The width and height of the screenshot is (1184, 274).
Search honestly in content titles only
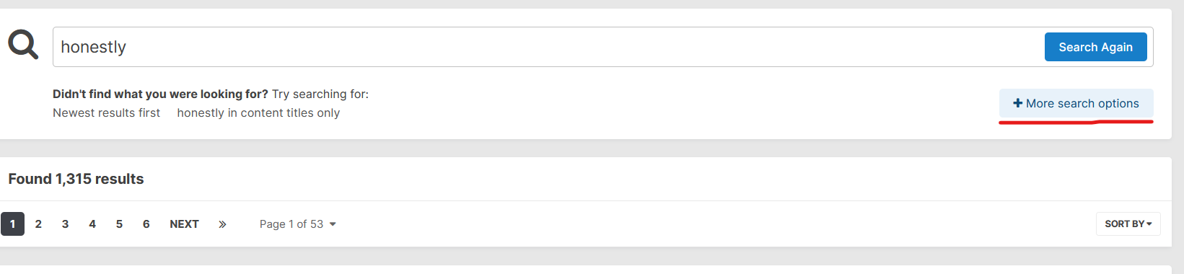tap(258, 112)
